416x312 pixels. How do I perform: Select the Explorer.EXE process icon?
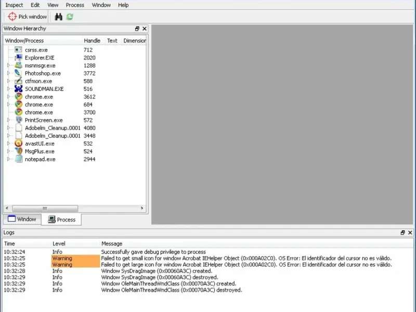click(18, 58)
